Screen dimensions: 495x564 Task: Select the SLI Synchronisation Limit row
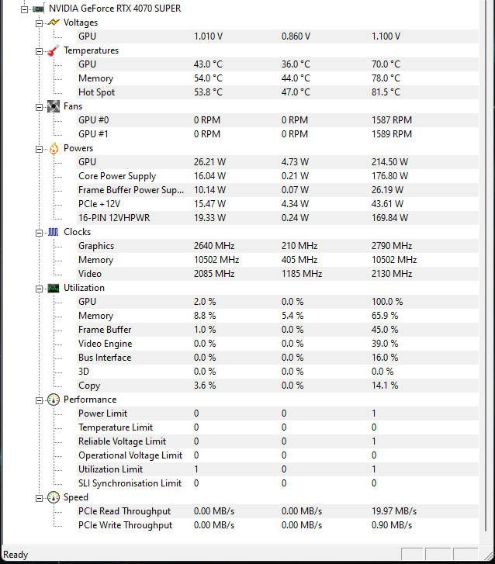(130, 483)
